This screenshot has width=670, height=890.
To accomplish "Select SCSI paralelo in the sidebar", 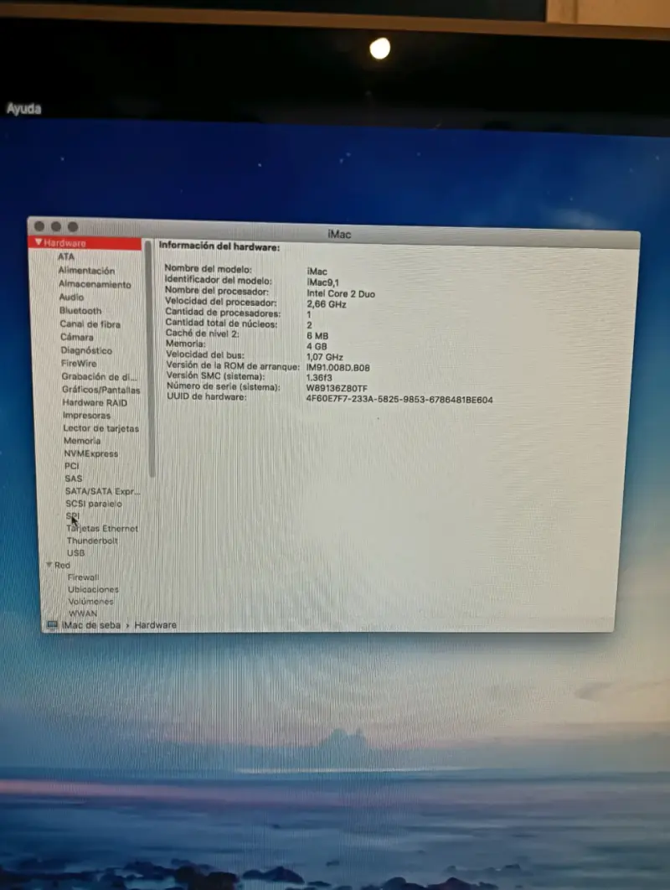I will 94,504.
